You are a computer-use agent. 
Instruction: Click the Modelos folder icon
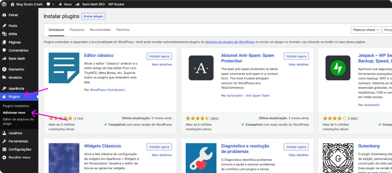coord(4,77)
